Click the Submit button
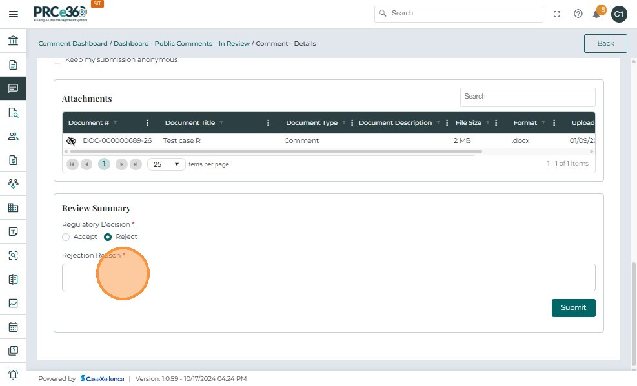 [x=573, y=308]
